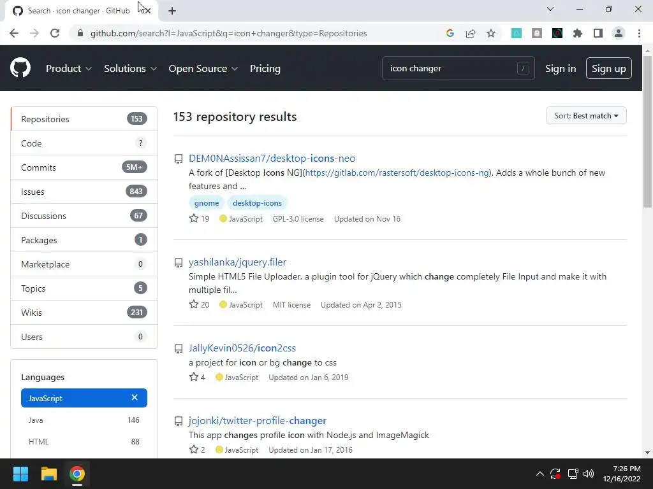Image resolution: width=653 pixels, height=489 pixels.
Task: Click the desktop-icons topic tag
Action: (257, 203)
